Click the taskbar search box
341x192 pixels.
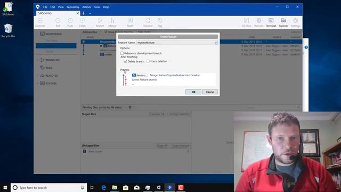(48, 187)
